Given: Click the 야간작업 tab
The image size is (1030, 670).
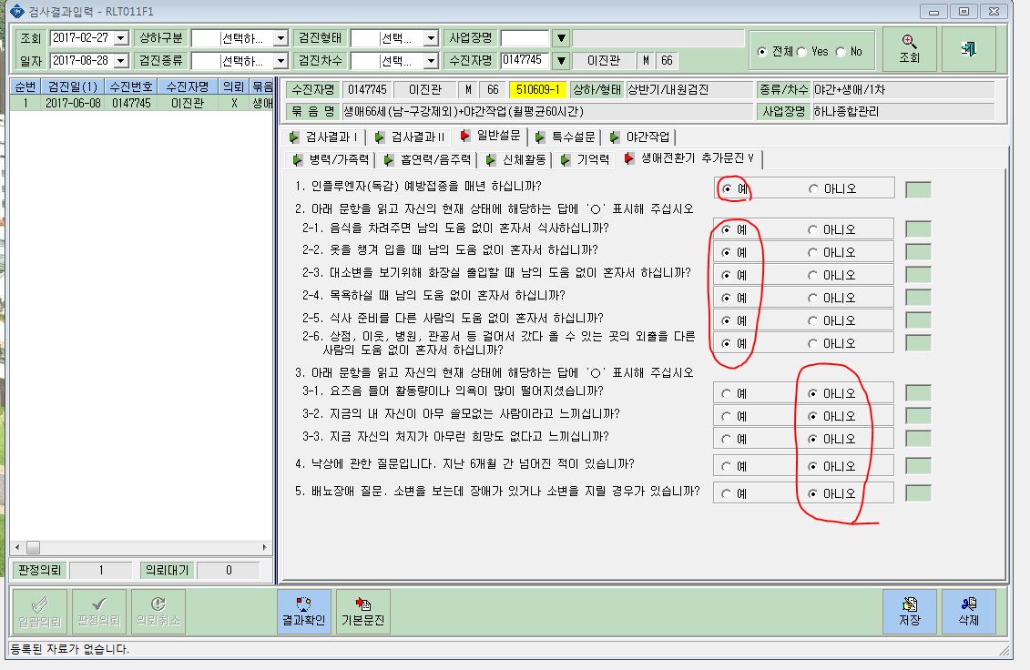Looking at the screenshot, I should click(640, 137).
